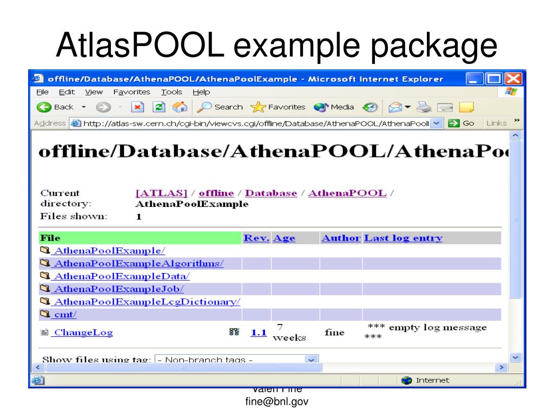The width and height of the screenshot is (554, 416).
Task: Open the Edit menu
Action: [67, 92]
